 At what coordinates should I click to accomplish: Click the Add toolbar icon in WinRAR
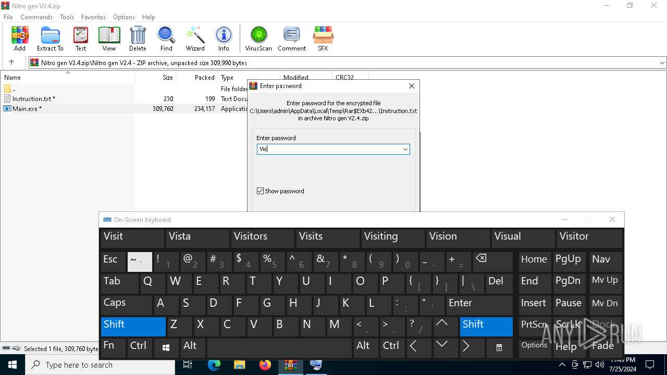[20, 39]
